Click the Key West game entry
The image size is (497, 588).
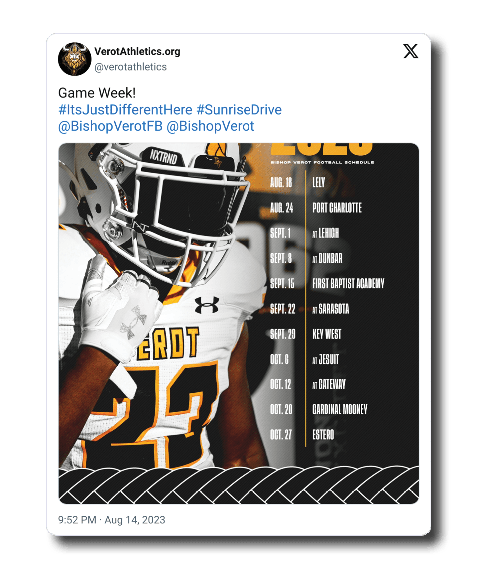(327, 334)
